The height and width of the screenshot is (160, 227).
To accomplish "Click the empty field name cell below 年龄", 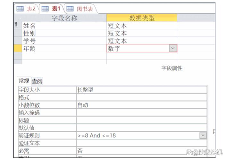I will [x=64, y=56].
